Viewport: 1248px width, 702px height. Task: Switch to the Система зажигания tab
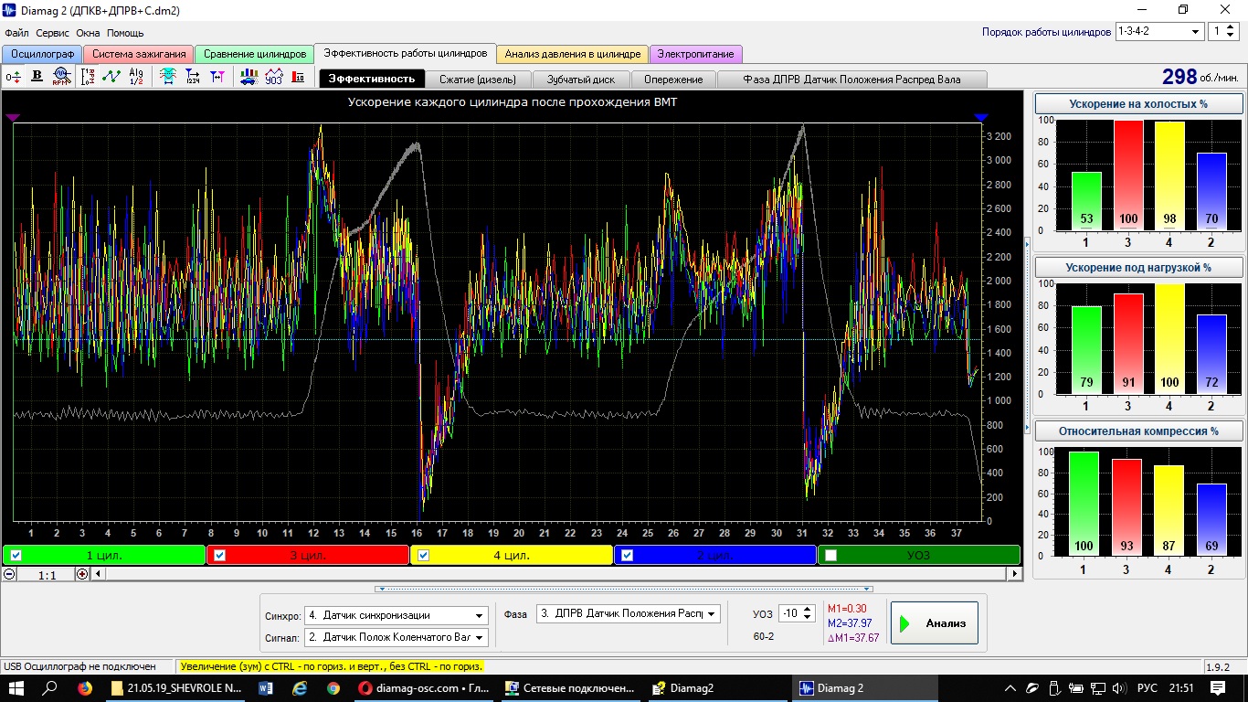coord(139,54)
